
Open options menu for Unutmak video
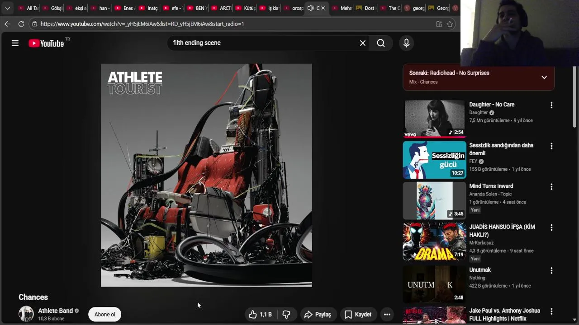coord(551,271)
